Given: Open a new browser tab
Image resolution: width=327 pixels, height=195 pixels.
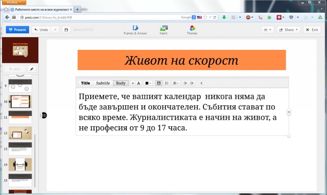Looking at the screenshot, I should pyautogui.click(x=77, y=10).
